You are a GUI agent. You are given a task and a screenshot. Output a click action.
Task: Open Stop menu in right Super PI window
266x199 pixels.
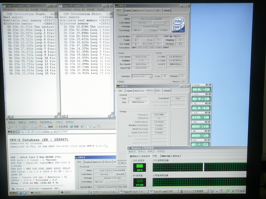pyautogui.click(x=101, y=10)
